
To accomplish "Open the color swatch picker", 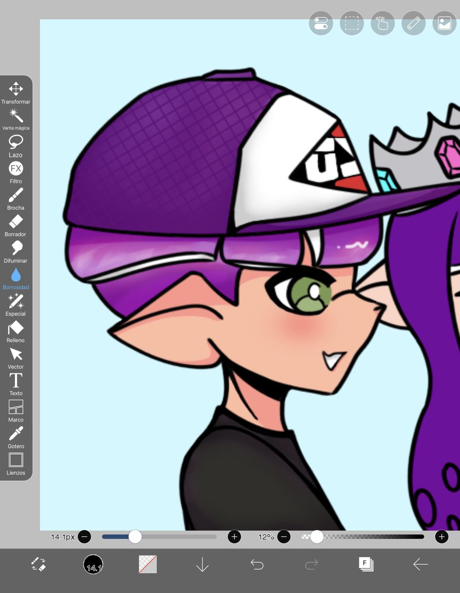I will coord(148,564).
